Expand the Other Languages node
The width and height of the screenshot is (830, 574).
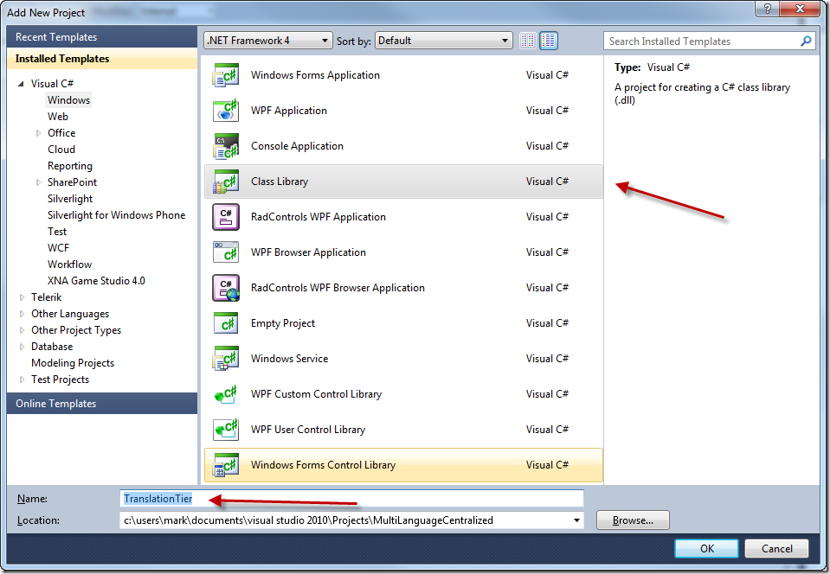tap(22, 314)
